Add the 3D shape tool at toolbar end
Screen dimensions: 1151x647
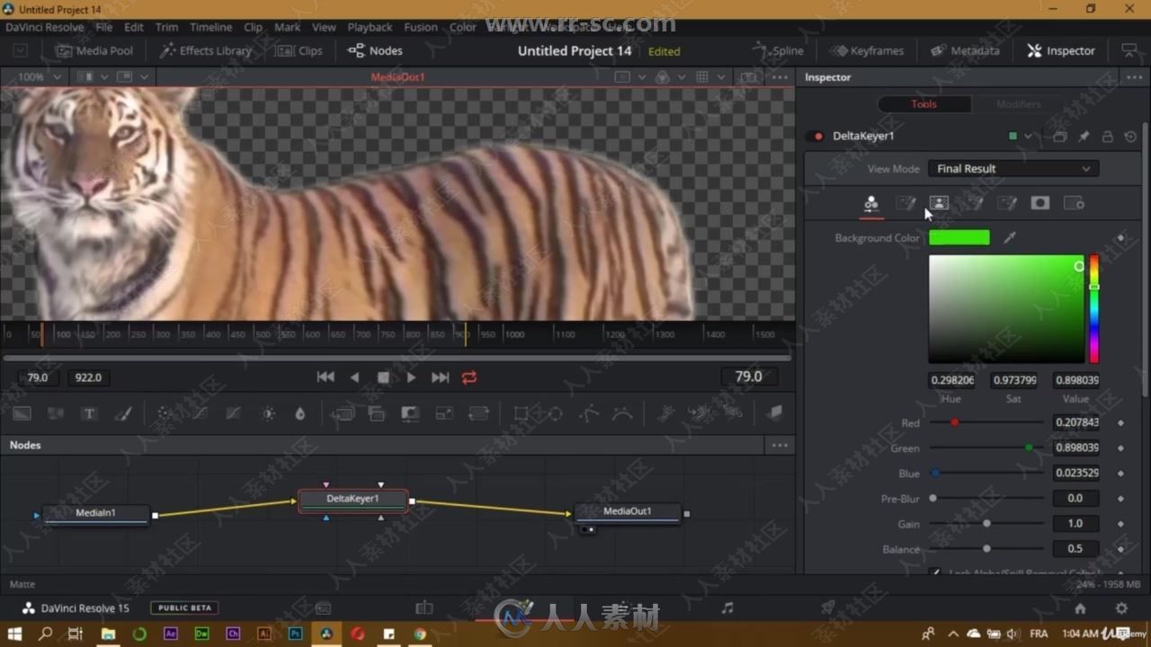click(x=774, y=412)
